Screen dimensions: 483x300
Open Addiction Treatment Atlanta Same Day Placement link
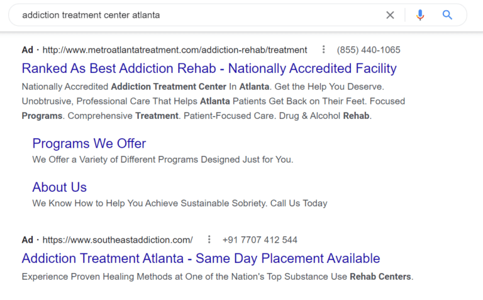click(201, 258)
